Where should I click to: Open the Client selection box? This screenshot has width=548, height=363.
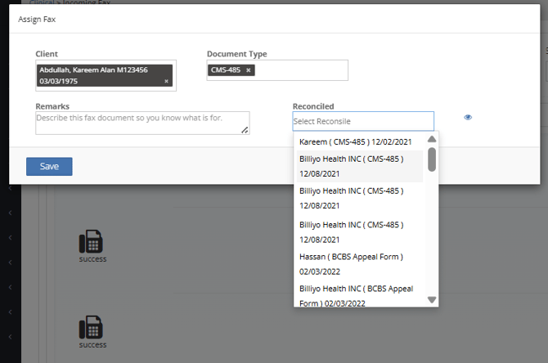106,76
